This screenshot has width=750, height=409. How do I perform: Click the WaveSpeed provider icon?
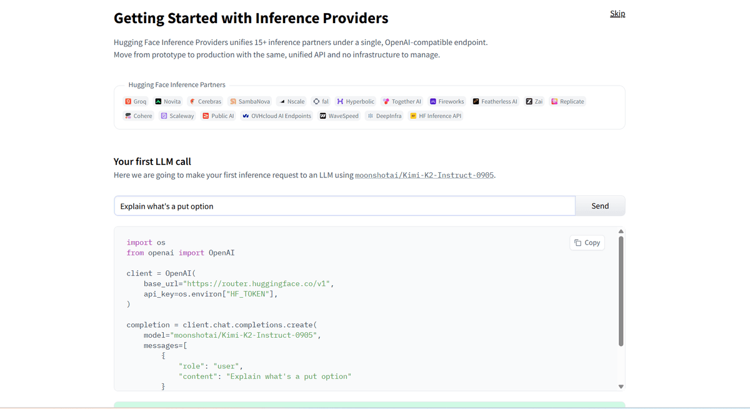(323, 116)
